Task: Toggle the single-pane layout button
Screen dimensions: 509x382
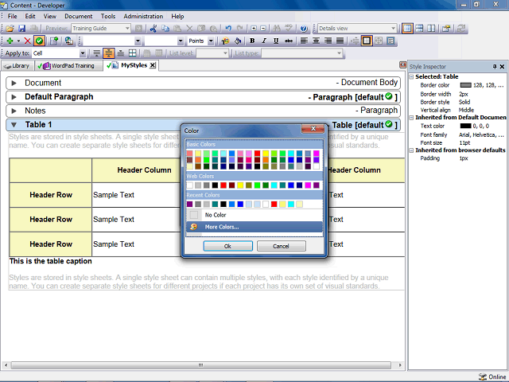Action: (x=407, y=29)
